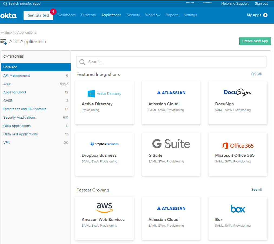
Task: Click Atlassian Cloud title under Fastest Growing
Action: tap(163, 220)
